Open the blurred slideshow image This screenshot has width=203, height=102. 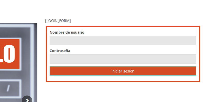click(x=19, y=62)
